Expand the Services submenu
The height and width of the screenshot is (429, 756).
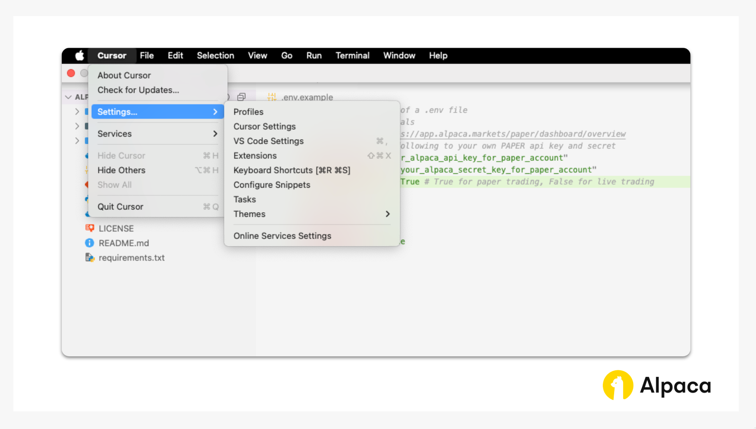click(x=157, y=134)
